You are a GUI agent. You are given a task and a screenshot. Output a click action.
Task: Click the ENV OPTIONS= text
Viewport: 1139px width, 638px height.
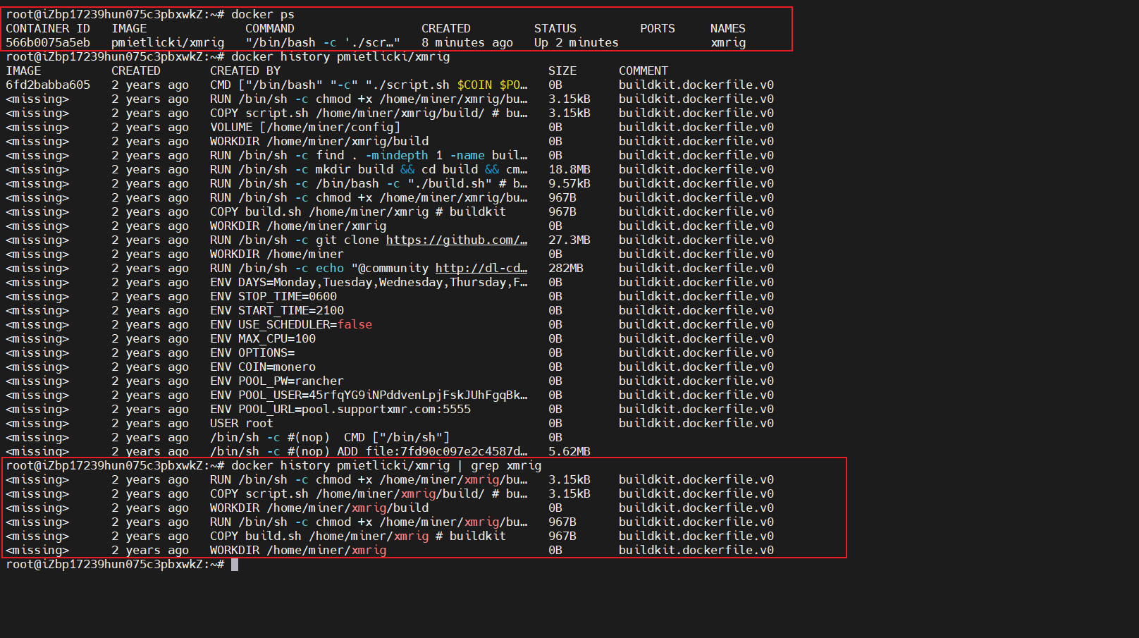coord(252,352)
